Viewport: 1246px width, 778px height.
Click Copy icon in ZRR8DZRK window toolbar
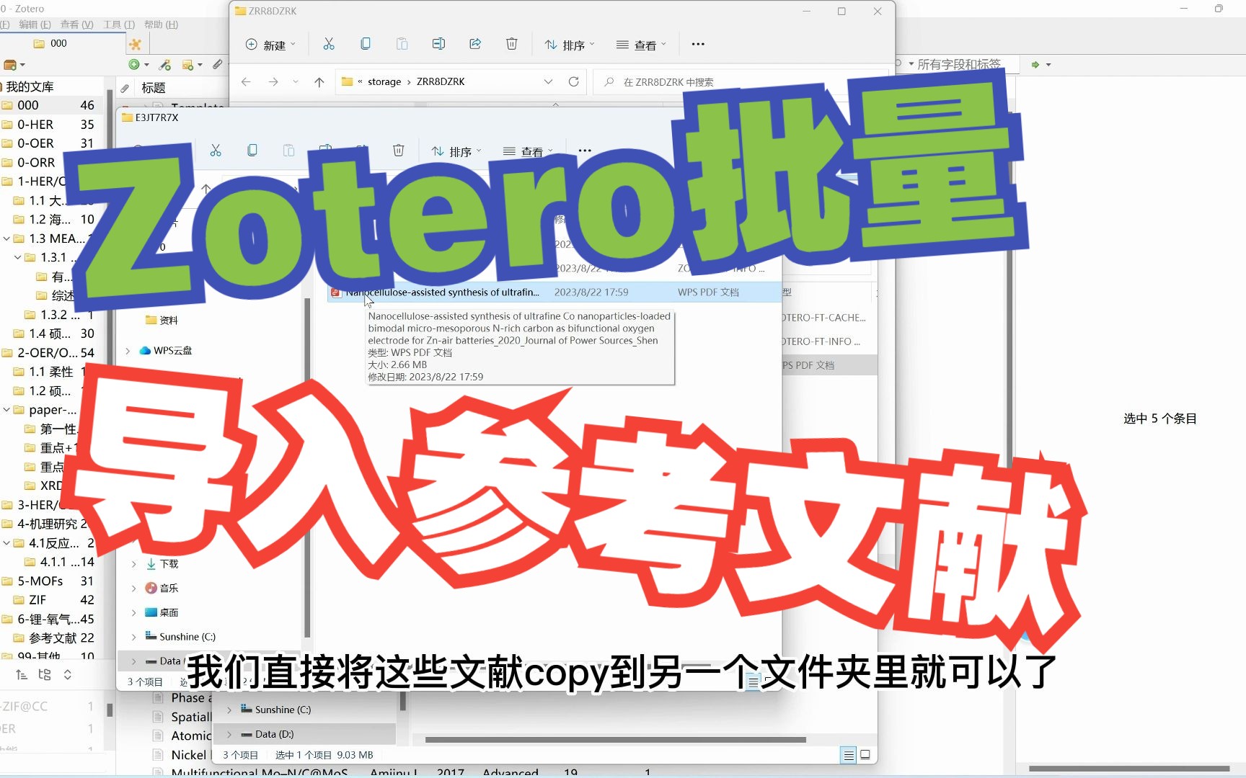[366, 44]
